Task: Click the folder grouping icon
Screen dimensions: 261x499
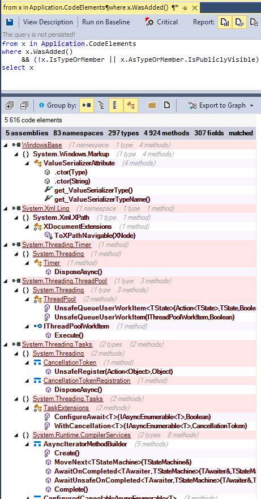Action: [x=152, y=105]
